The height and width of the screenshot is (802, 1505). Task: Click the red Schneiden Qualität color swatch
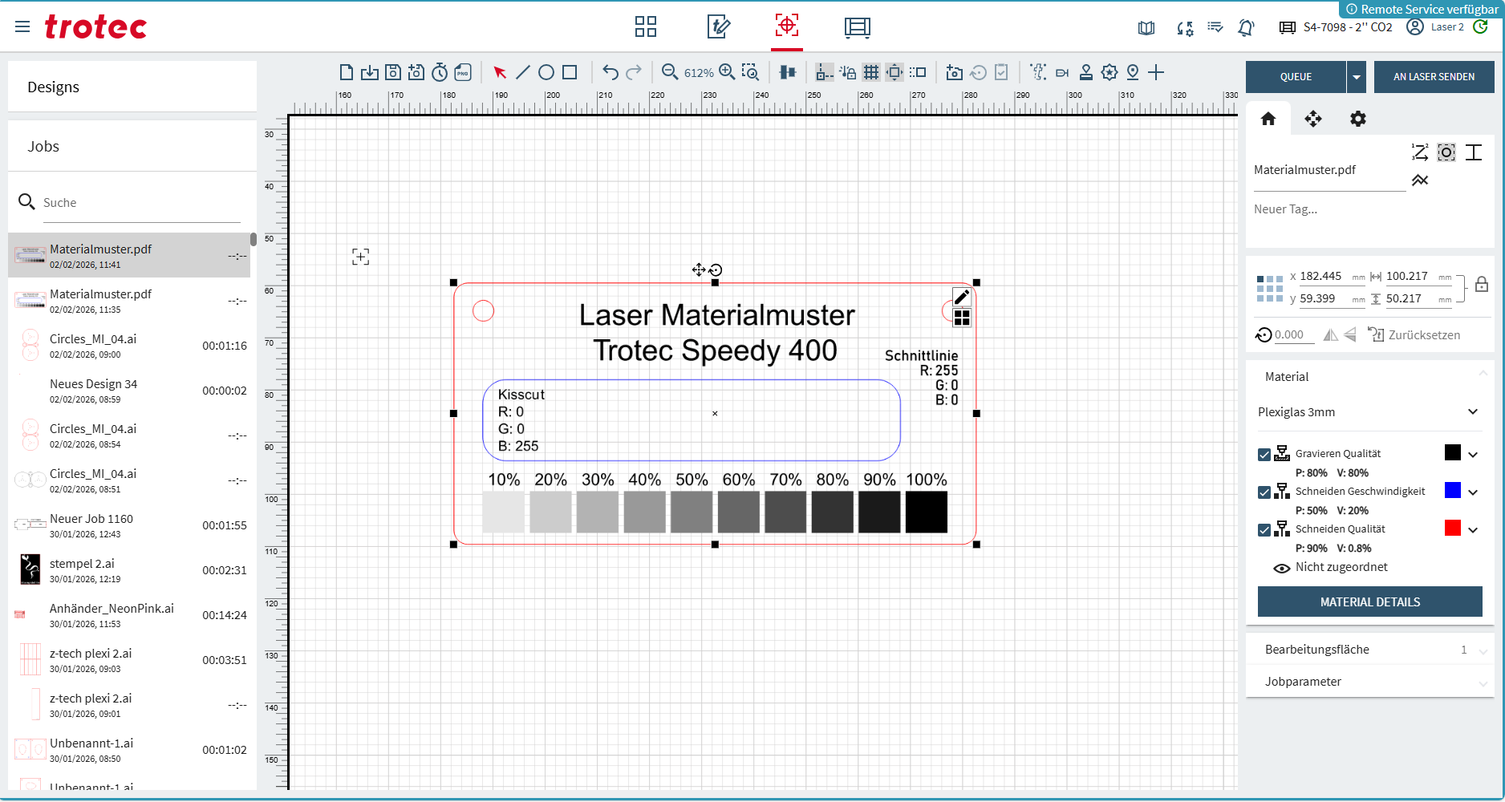coord(1452,529)
